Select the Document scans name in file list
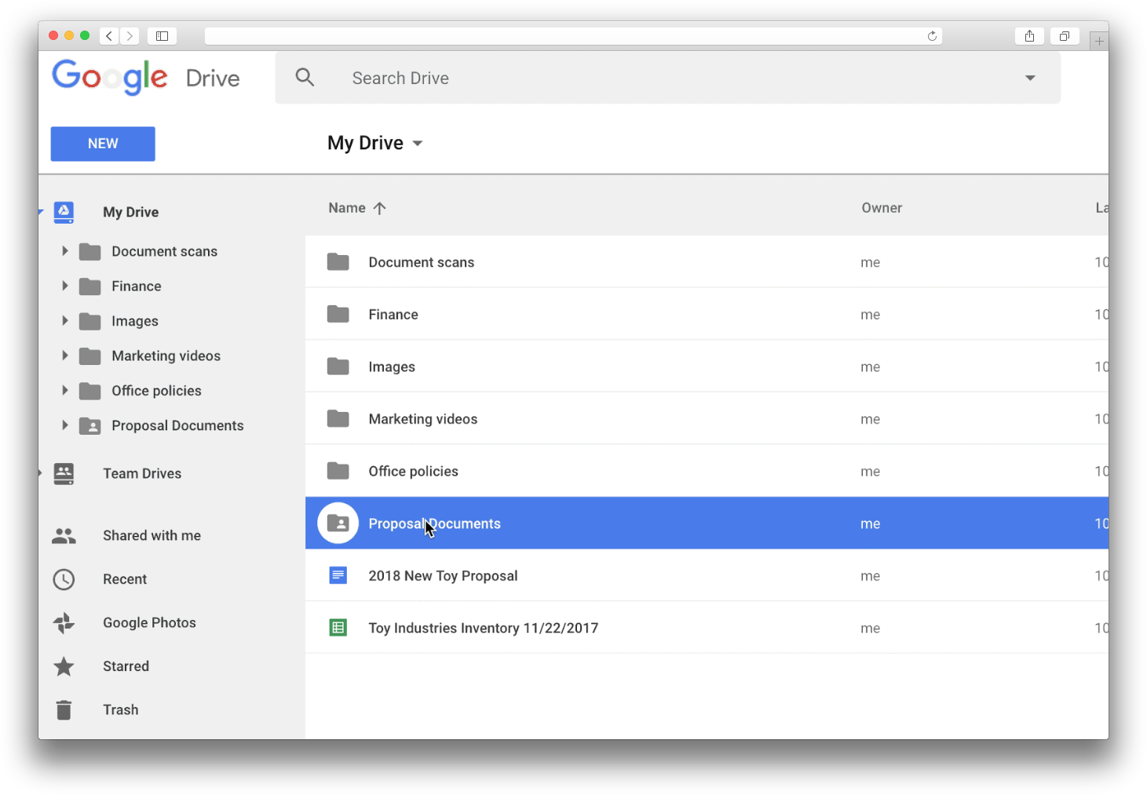The width and height of the screenshot is (1147, 795). [x=421, y=262]
